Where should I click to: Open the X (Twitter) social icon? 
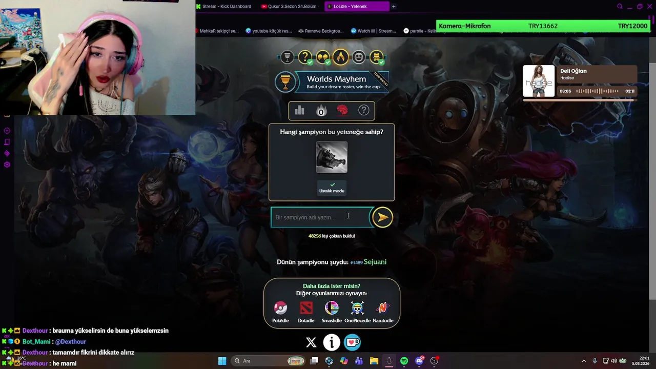(311, 342)
